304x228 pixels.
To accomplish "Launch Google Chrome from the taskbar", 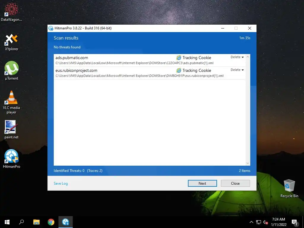I will [x=51, y=222].
